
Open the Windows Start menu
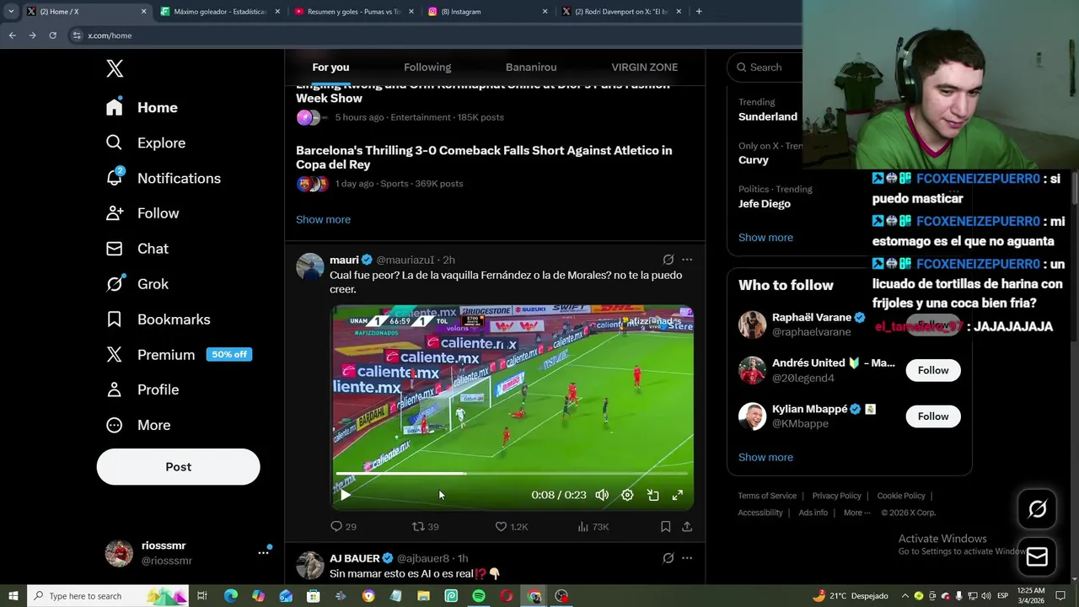[13, 596]
